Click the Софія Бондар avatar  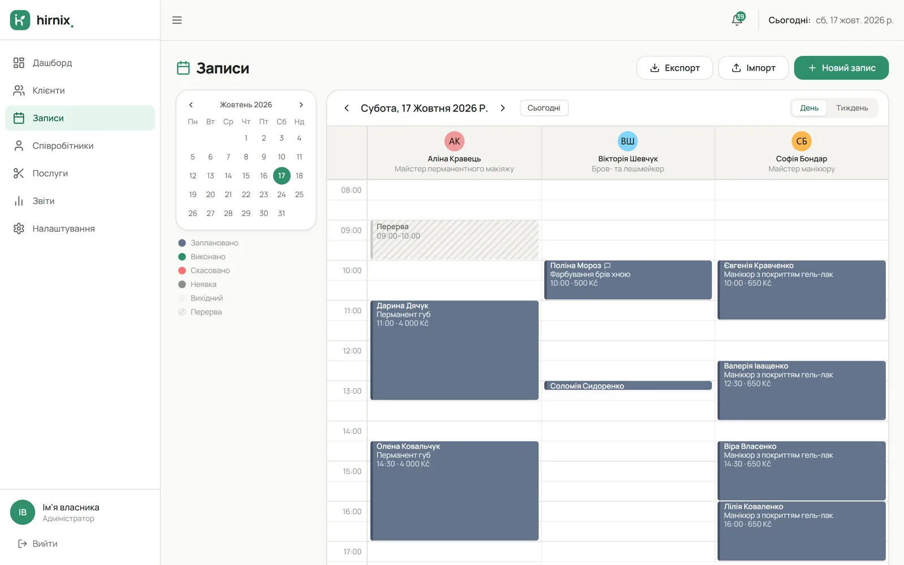click(x=801, y=141)
